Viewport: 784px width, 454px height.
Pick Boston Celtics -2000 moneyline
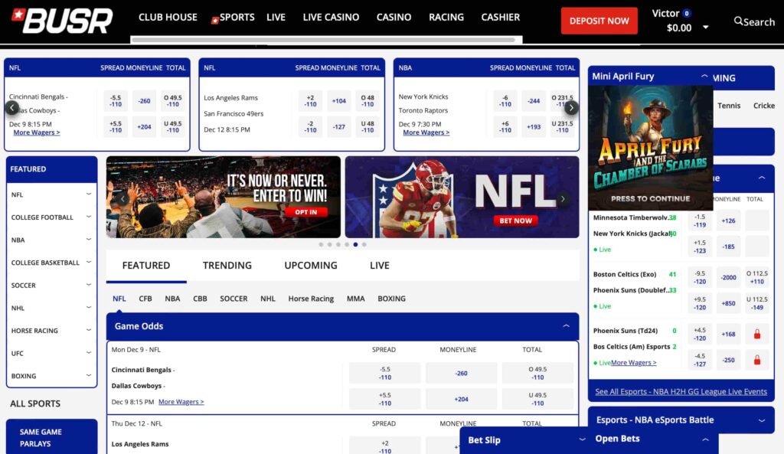click(729, 277)
